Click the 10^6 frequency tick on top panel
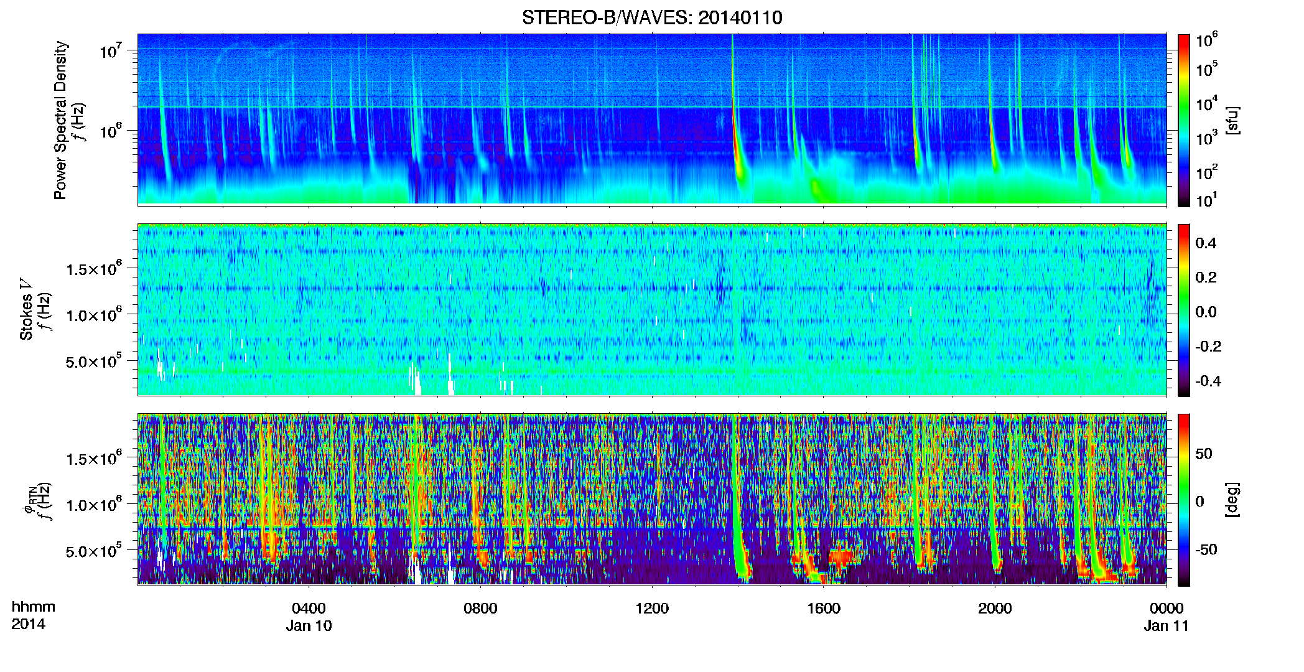 113,132
